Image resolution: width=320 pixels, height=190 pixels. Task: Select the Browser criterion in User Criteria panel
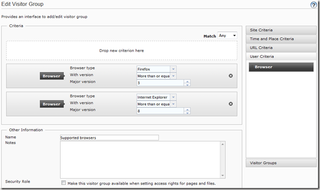(281, 67)
